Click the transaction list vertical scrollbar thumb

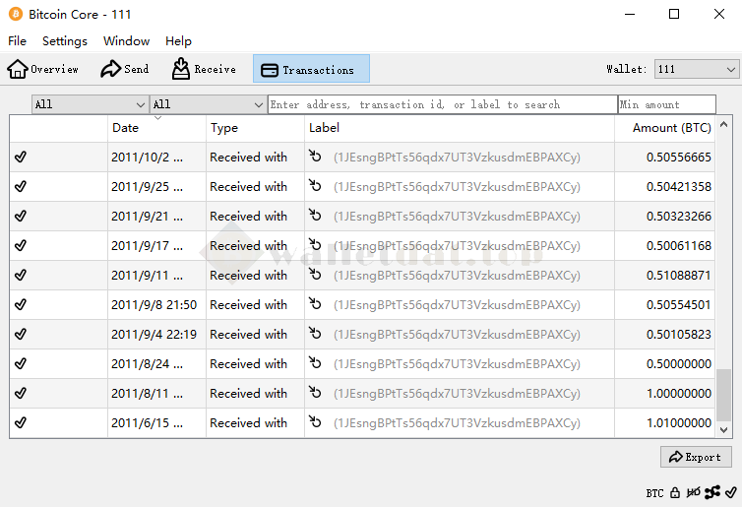724,395
